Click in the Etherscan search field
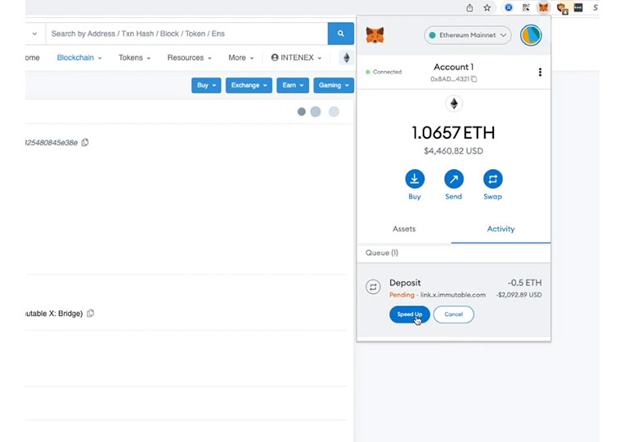 186,33
